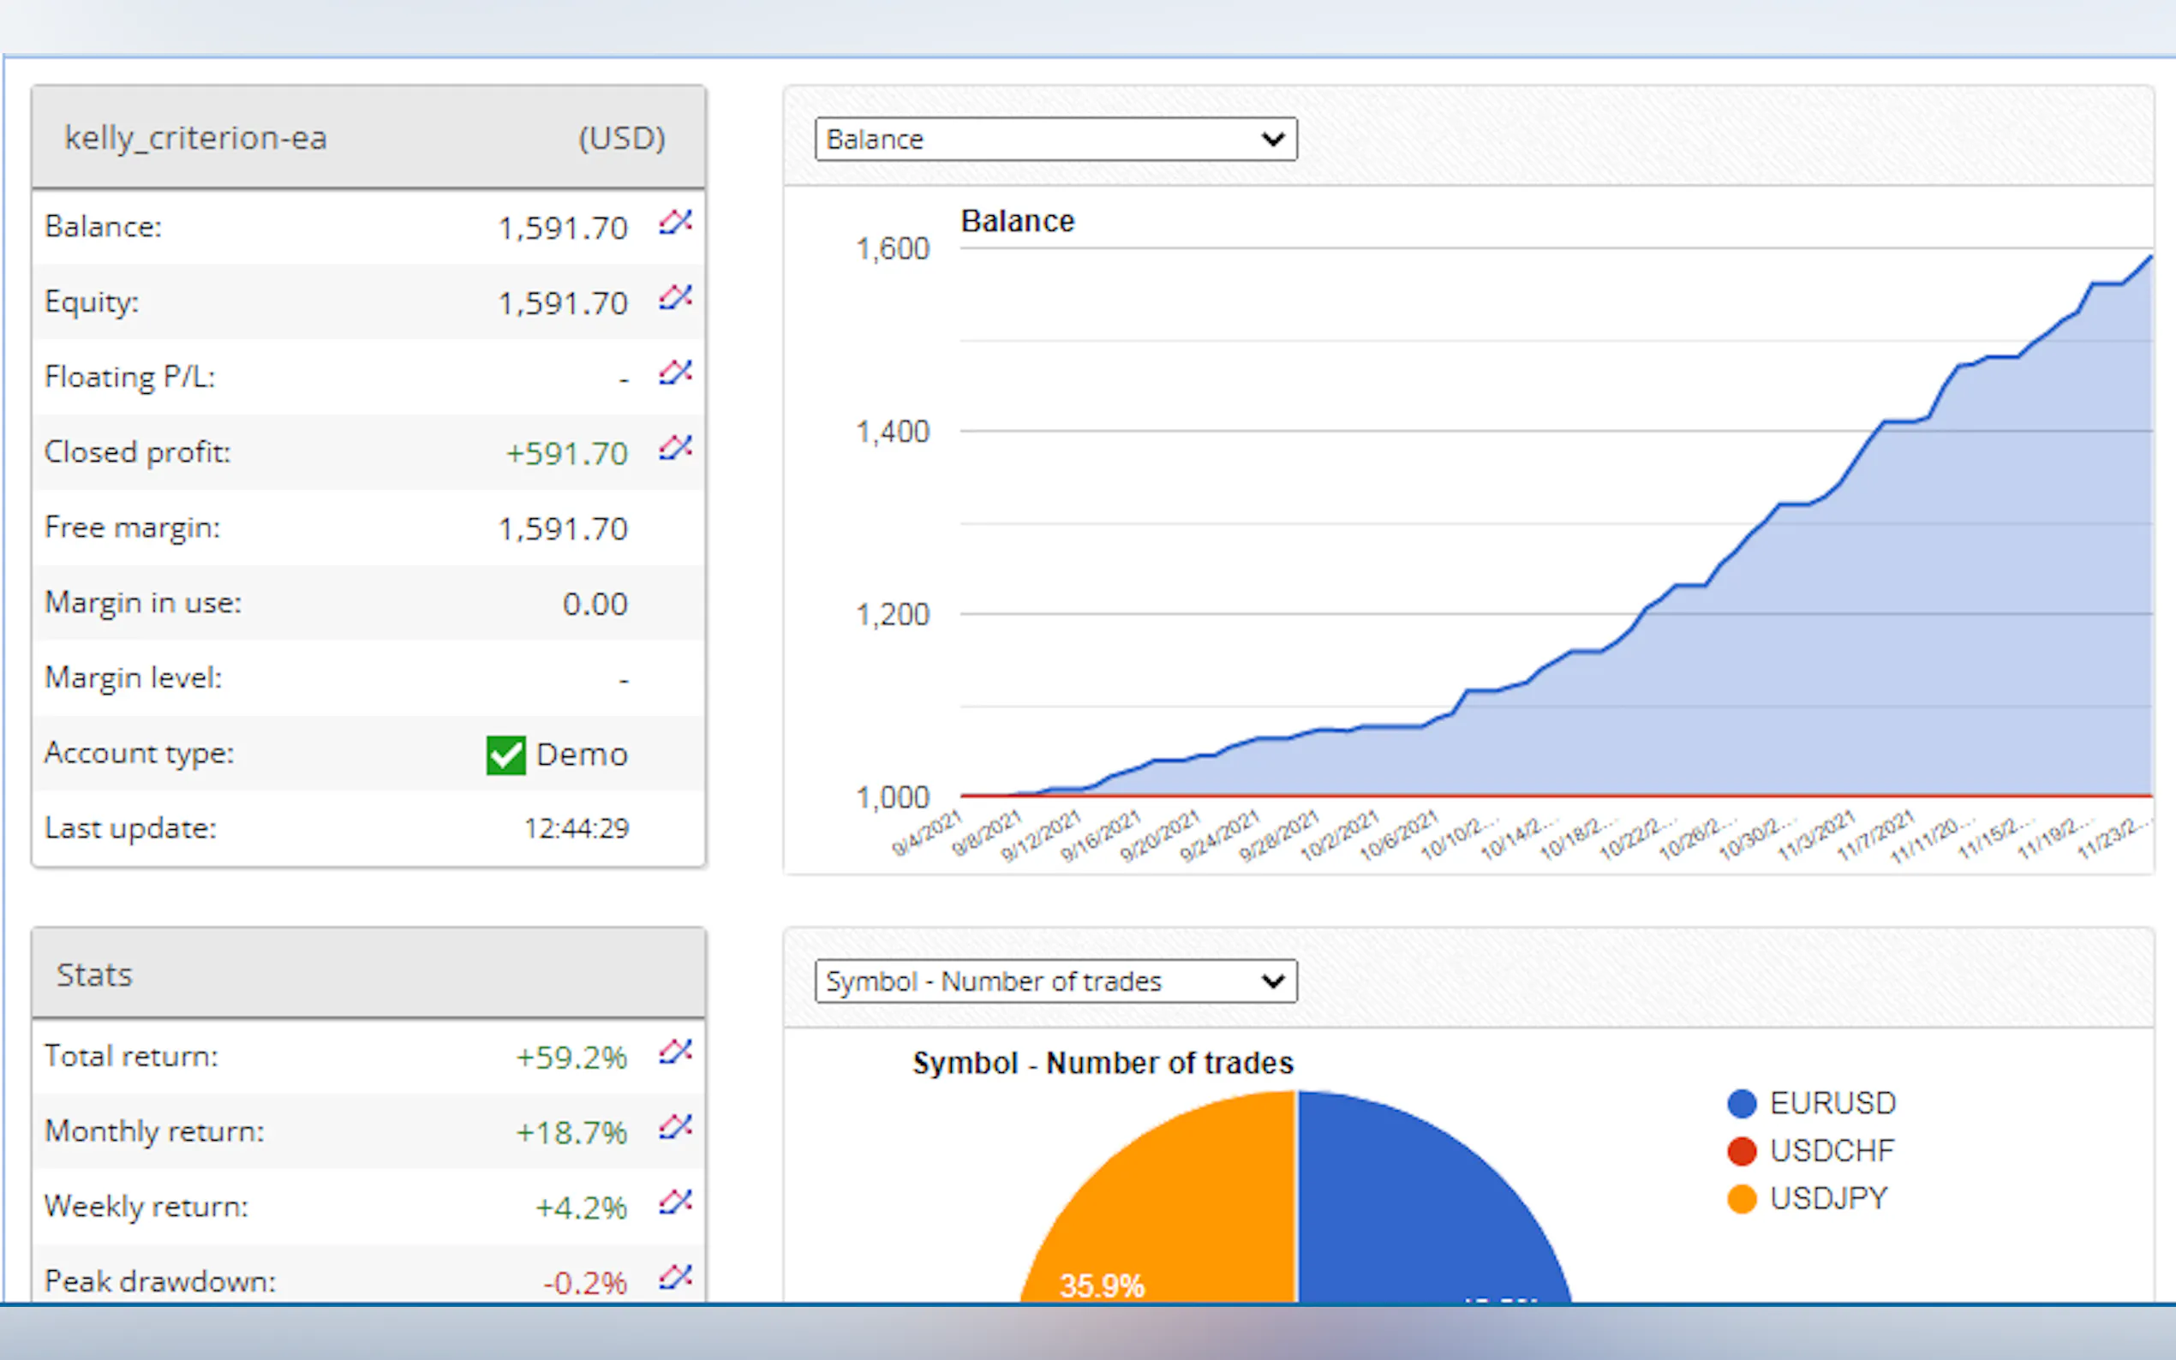The width and height of the screenshot is (2176, 1360).
Task: Click the green Demo account checkmark
Action: tap(505, 755)
